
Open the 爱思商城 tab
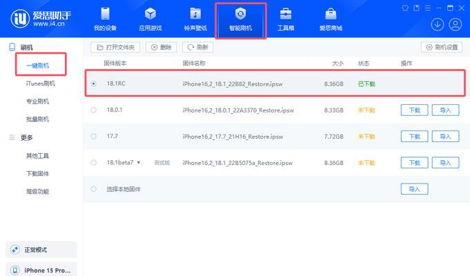click(x=331, y=19)
